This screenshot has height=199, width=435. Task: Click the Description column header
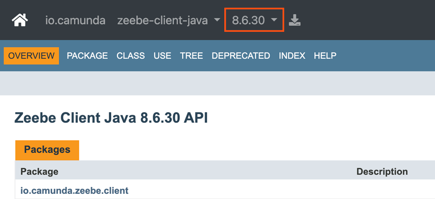[382, 172]
